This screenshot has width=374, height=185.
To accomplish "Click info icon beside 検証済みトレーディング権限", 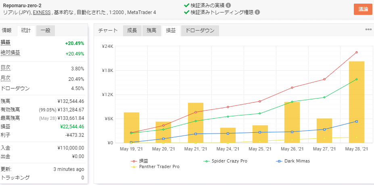I will pyautogui.click(x=257, y=12).
